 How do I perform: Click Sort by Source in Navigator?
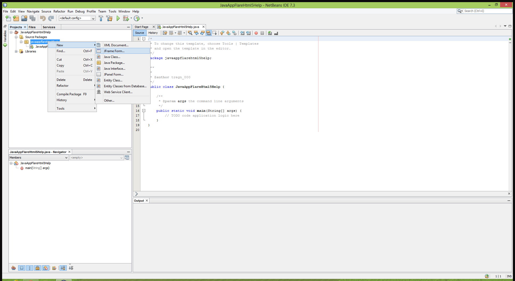[x=71, y=268]
